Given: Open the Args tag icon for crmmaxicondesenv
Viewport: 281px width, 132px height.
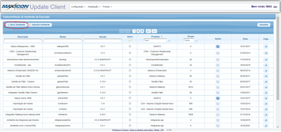Looking at the screenshot, I should click(266, 53).
